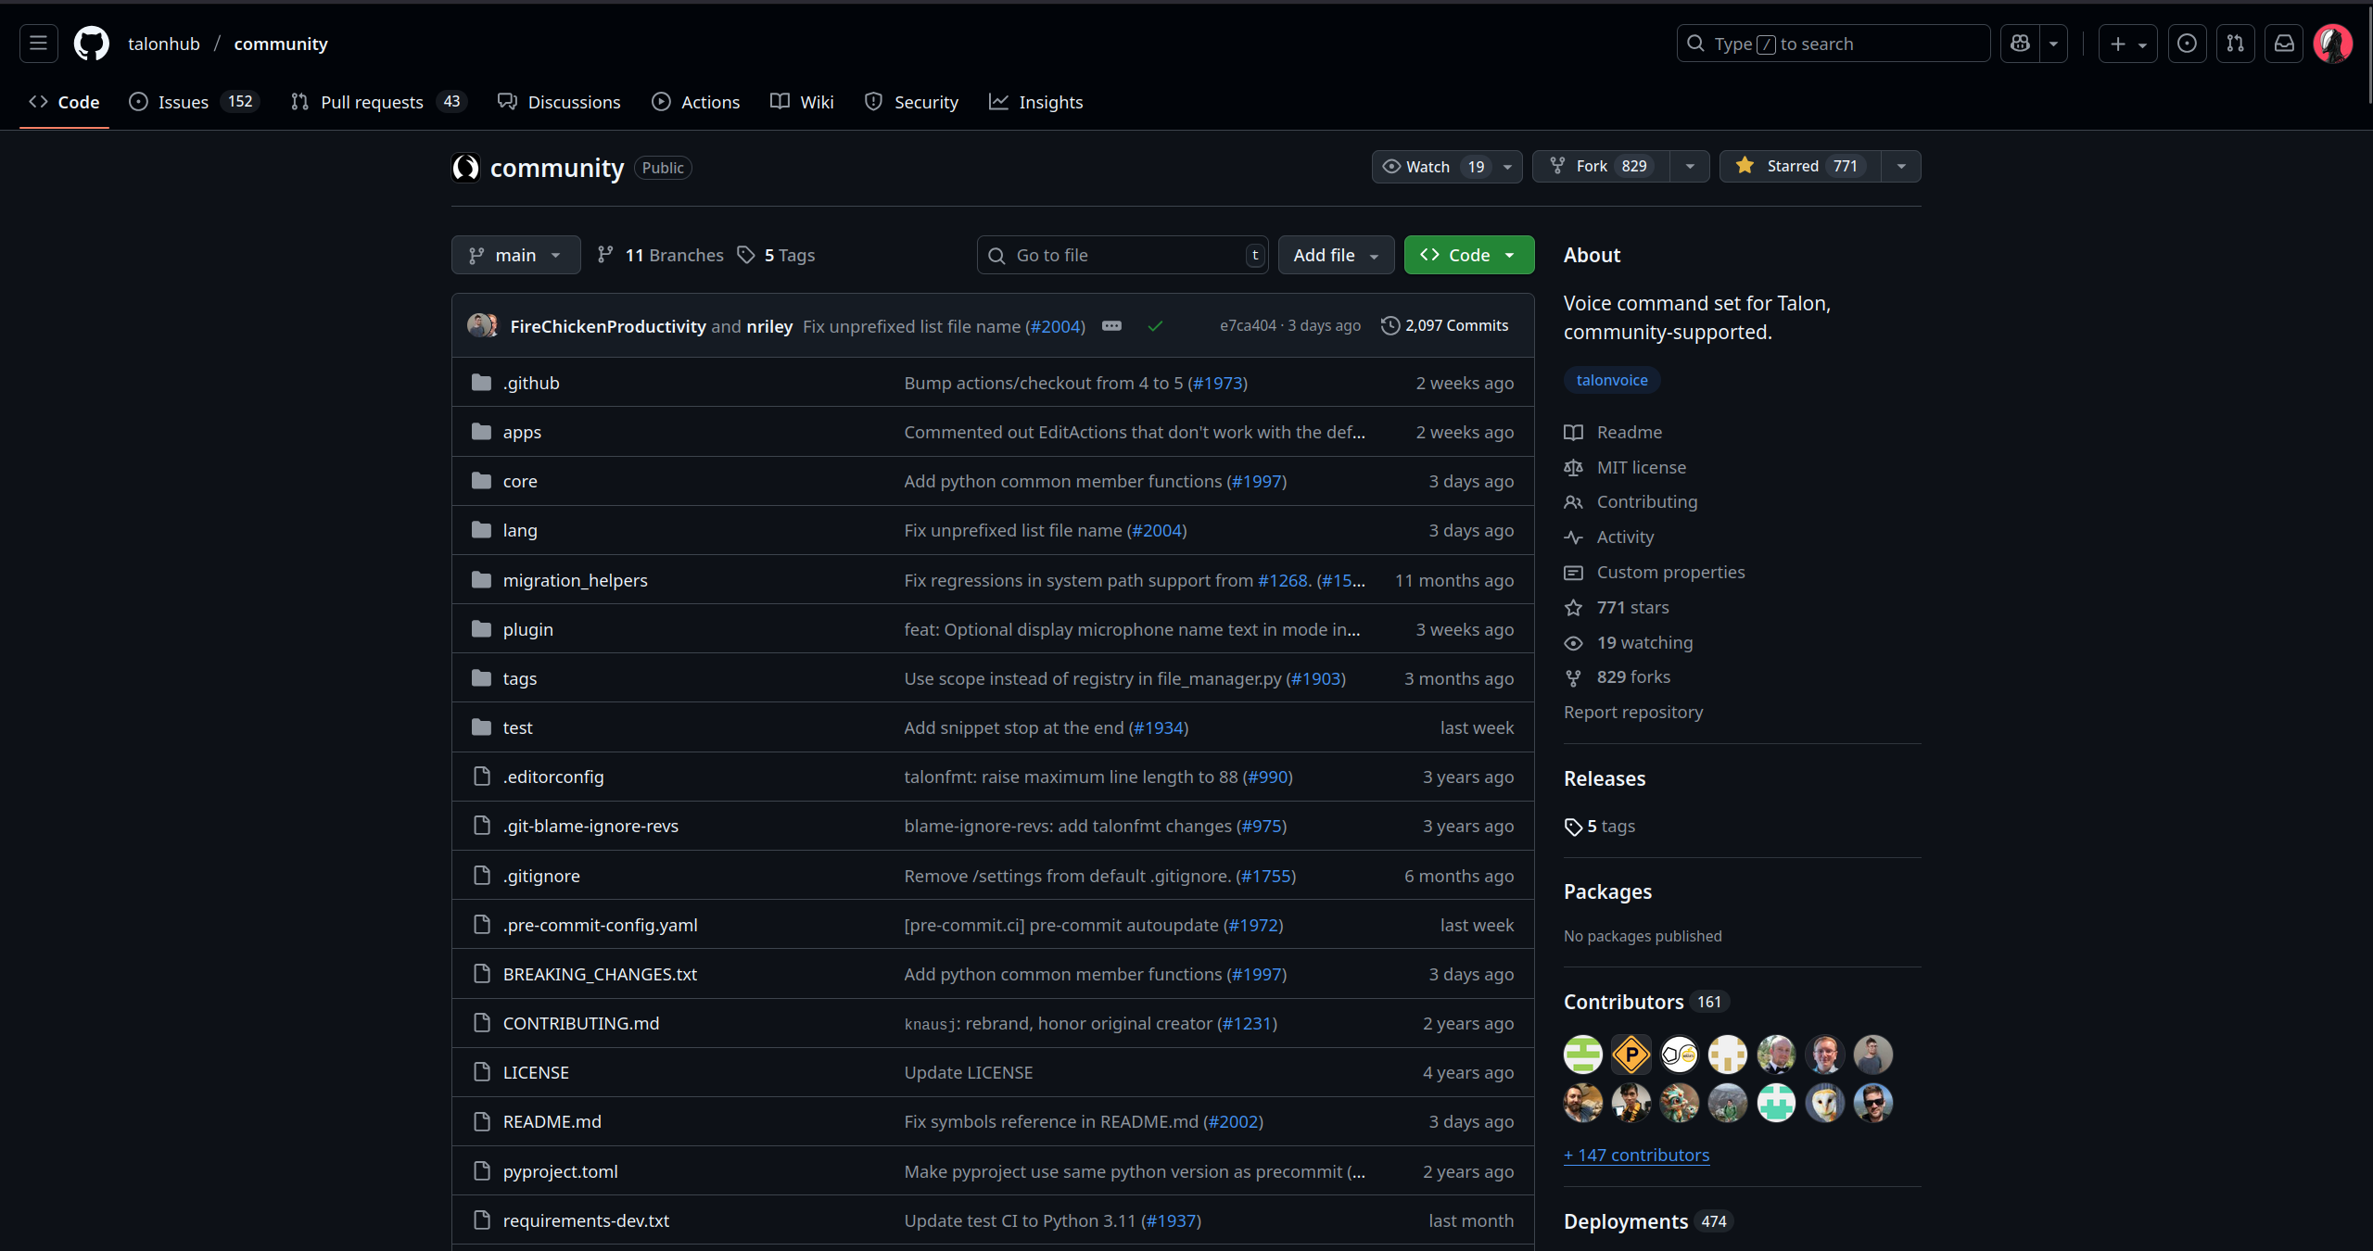The height and width of the screenshot is (1251, 2373).
Task: Open the notifications inbox icon
Action: (2284, 44)
